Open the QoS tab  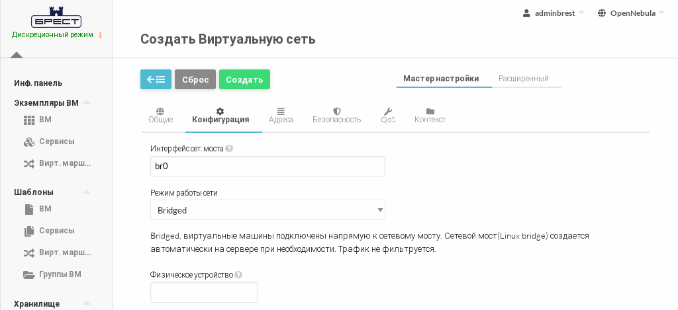[x=388, y=116]
